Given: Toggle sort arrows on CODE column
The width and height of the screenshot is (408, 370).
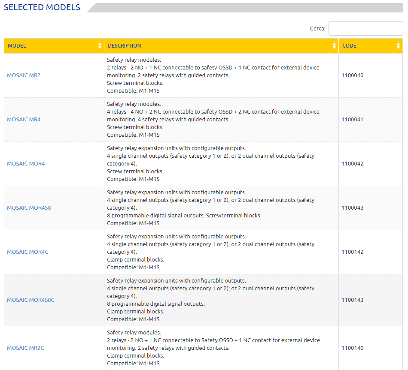Looking at the screenshot, I should coord(399,46).
